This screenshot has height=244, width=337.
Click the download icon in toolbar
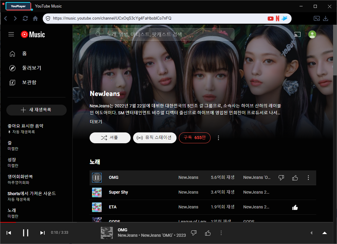[326, 18]
